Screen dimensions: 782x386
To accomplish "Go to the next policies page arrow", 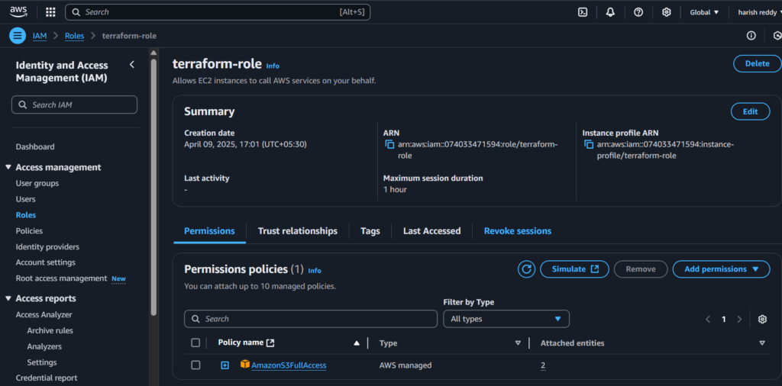I will point(739,320).
